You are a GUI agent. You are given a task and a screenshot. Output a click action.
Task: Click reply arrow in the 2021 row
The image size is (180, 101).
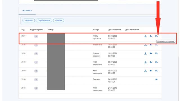pyautogui.click(x=151, y=36)
